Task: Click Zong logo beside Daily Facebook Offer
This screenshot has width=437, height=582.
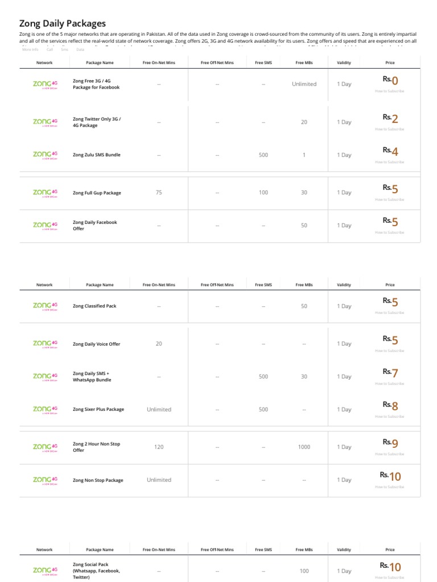Action: (45, 225)
